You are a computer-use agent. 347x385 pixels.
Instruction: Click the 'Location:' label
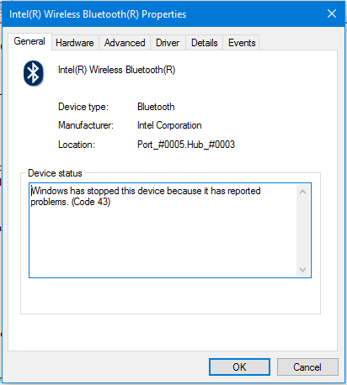coord(77,145)
